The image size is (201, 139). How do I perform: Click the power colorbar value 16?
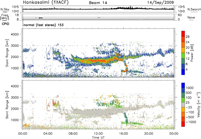coord(187,53)
